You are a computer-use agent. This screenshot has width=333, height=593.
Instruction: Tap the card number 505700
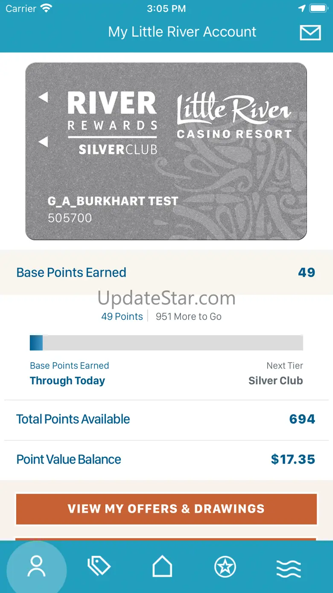tap(70, 218)
